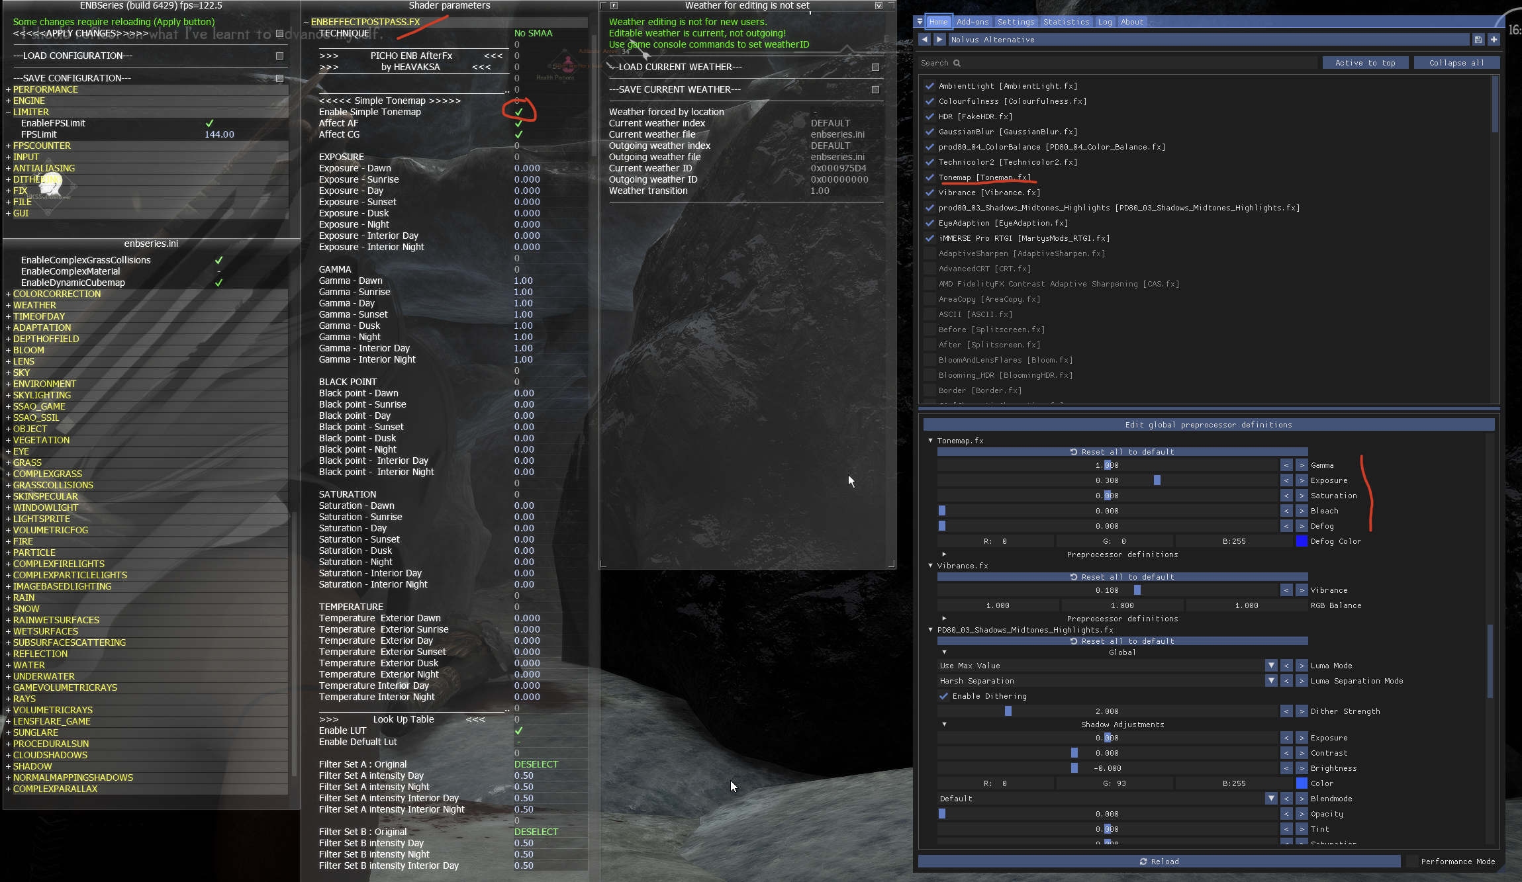Open the ReShade window dropdown menu icon
Screen dimensions: 1522x882
[x=920, y=22]
